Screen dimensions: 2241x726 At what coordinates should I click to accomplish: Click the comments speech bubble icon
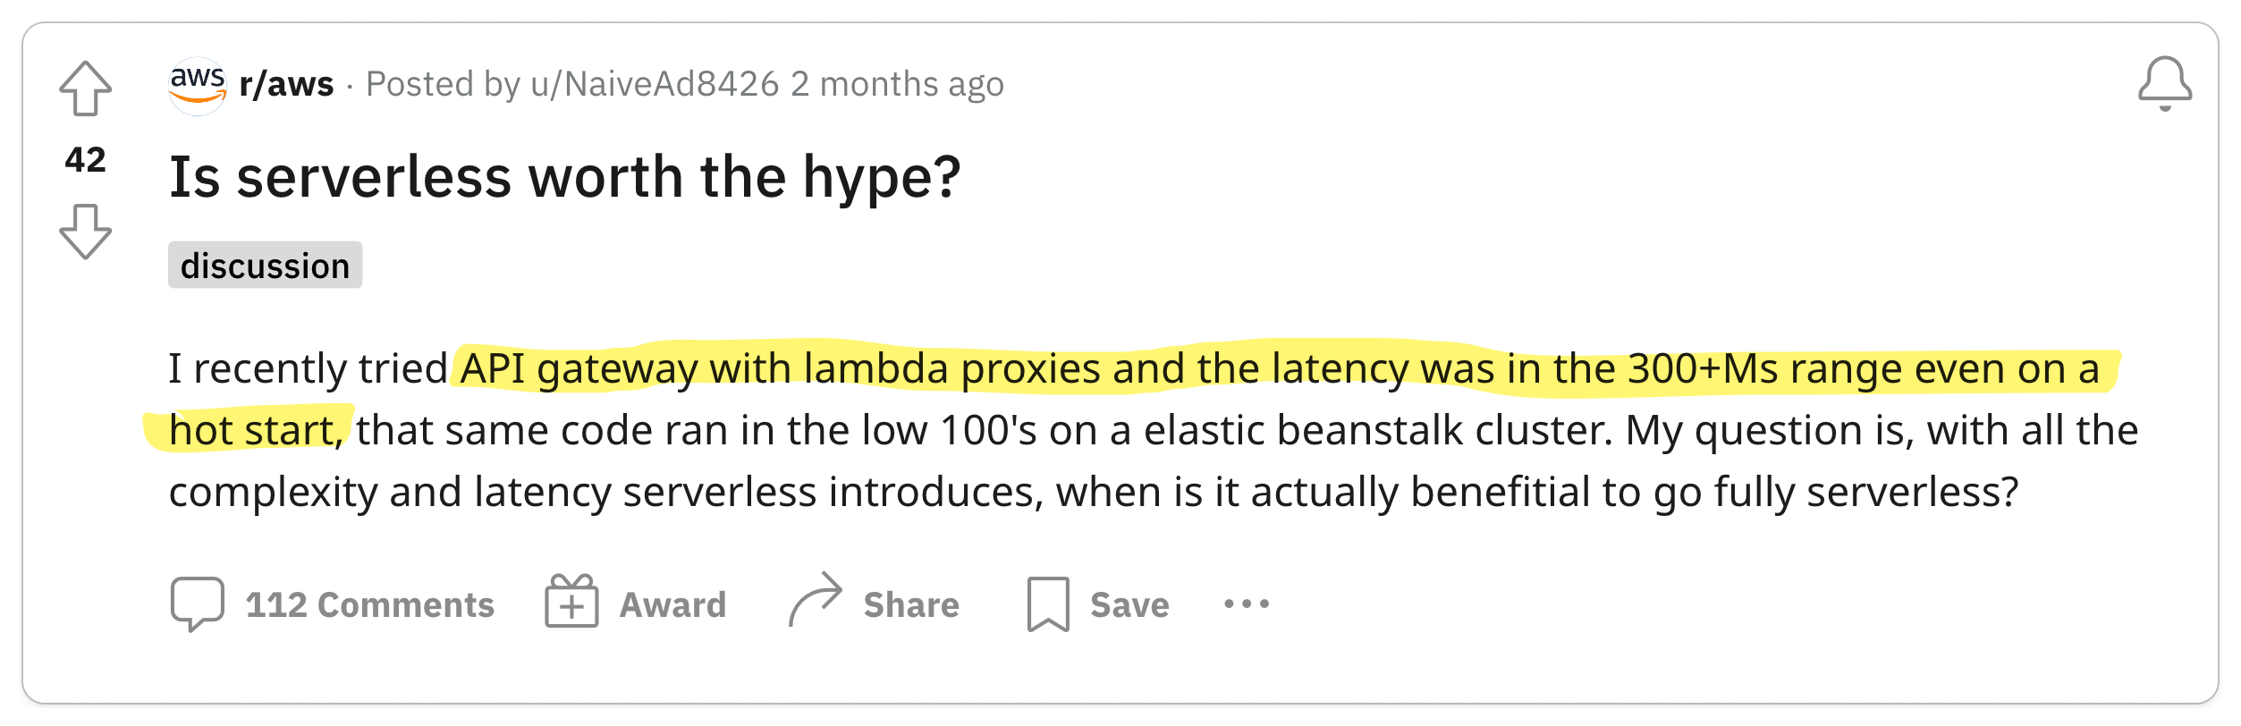(x=198, y=604)
